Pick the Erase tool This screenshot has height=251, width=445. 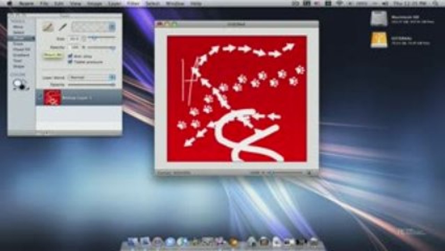[x=19, y=44]
